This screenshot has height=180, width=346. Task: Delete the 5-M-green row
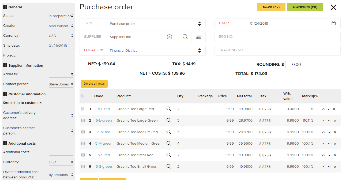pos(335,144)
